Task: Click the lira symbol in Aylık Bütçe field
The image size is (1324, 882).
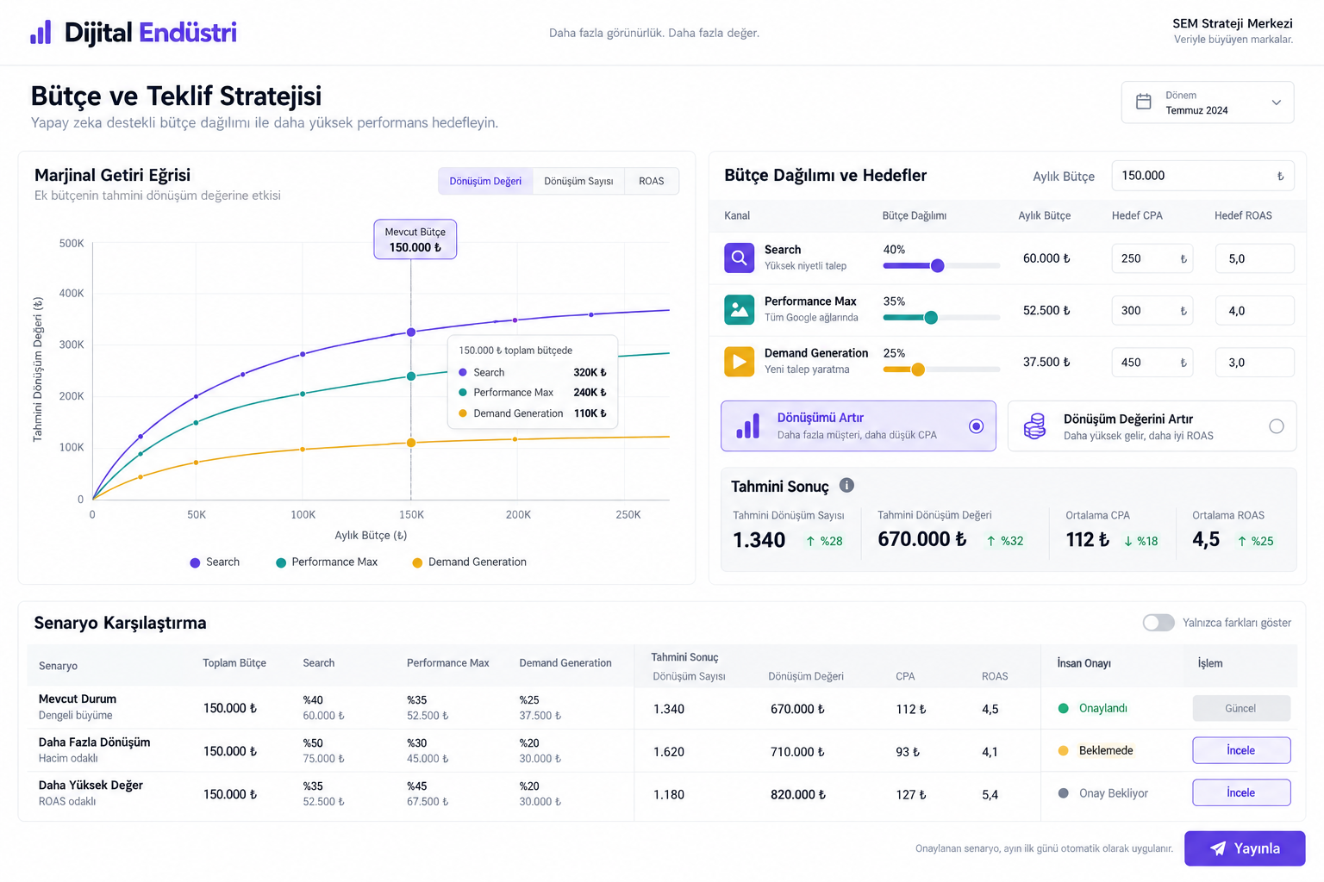Action: 1280,176
